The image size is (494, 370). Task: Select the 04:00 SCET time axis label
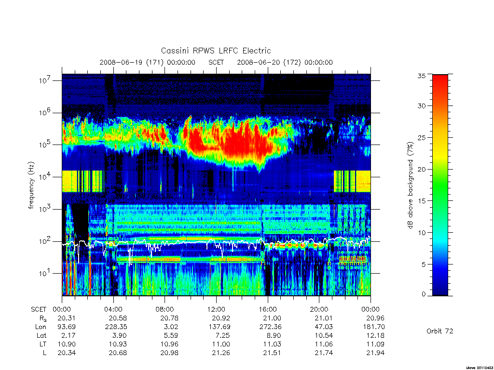tap(113, 309)
